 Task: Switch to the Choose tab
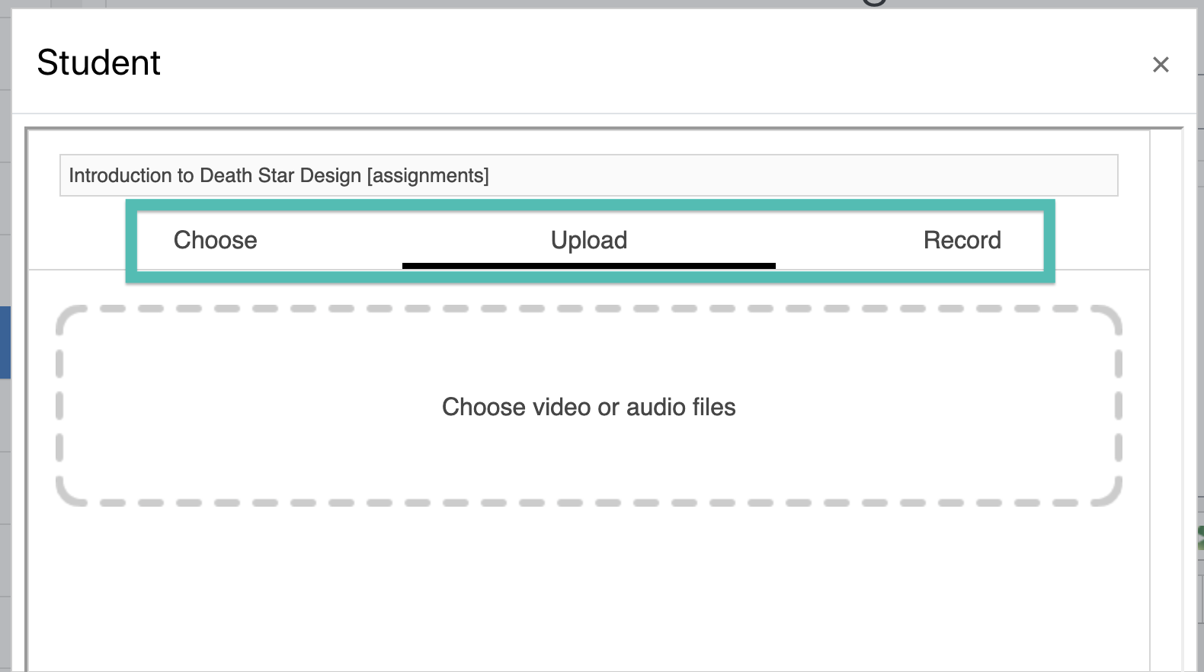[216, 241]
